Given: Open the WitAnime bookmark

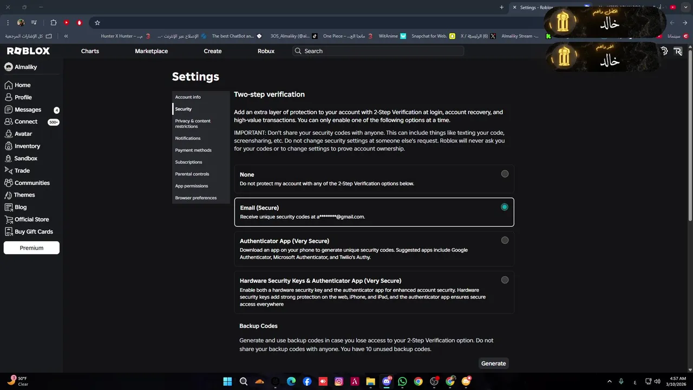Looking at the screenshot, I should tap(393, 36).
